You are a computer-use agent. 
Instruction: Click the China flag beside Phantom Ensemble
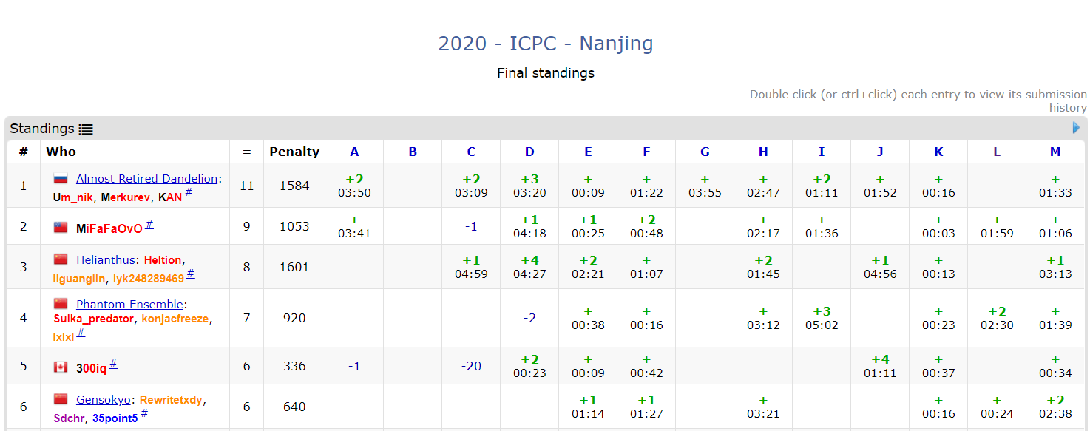pyautogui.click(x=61, y=304)
